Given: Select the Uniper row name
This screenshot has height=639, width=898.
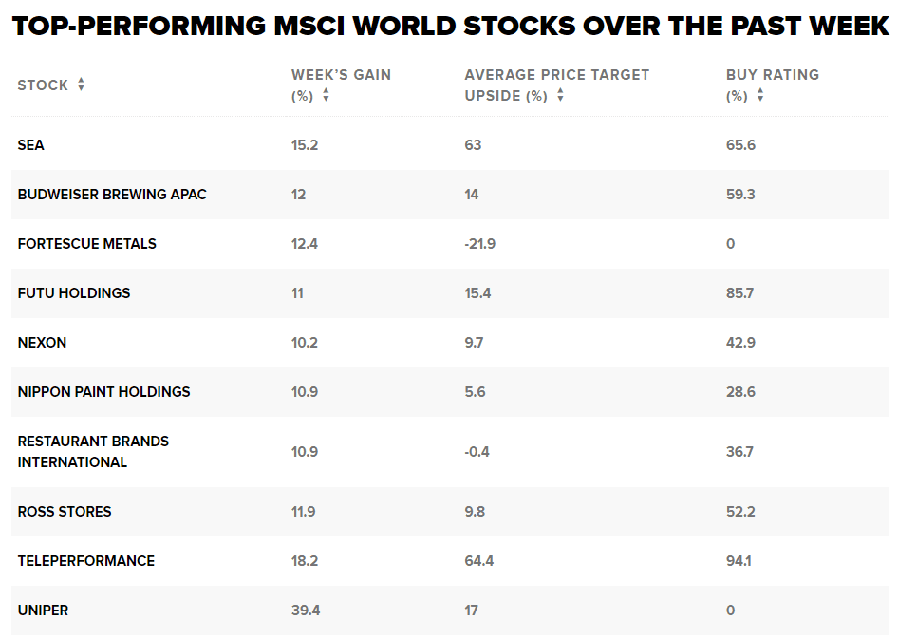Looking at the screenshot, I should click(43, 611).
